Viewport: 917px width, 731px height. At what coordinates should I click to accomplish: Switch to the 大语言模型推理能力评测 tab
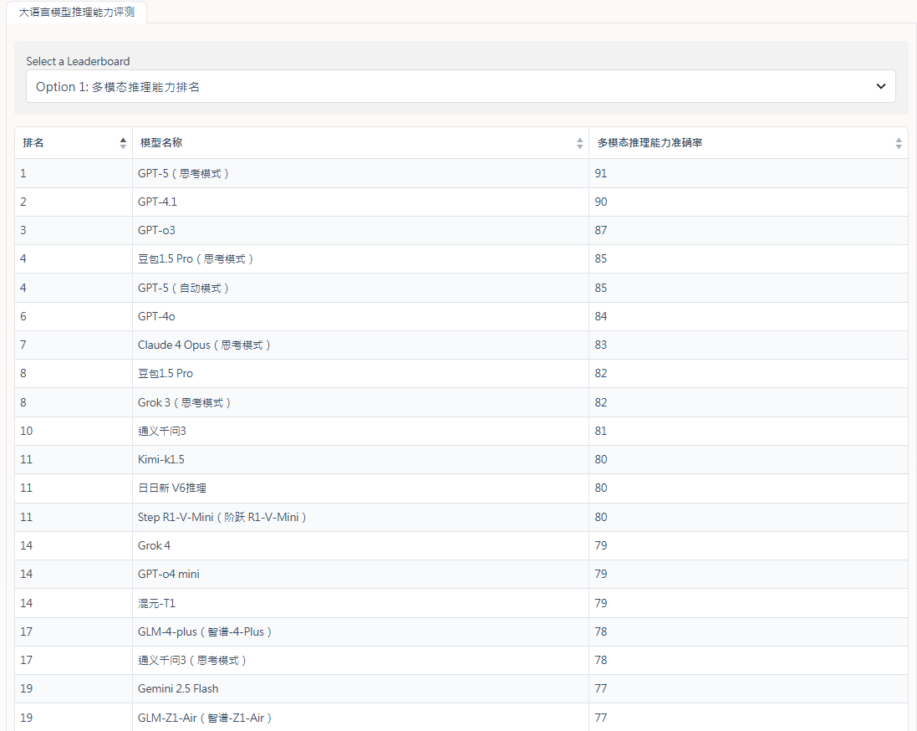pos(76,13)
